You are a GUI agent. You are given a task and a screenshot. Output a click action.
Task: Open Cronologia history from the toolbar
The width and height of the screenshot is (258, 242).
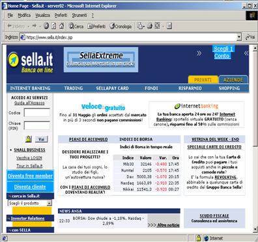pos(121,26)
